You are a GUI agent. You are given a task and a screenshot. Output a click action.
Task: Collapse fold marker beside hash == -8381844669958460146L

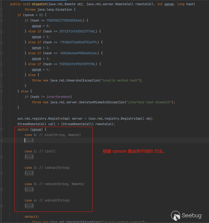coord(1,53)
